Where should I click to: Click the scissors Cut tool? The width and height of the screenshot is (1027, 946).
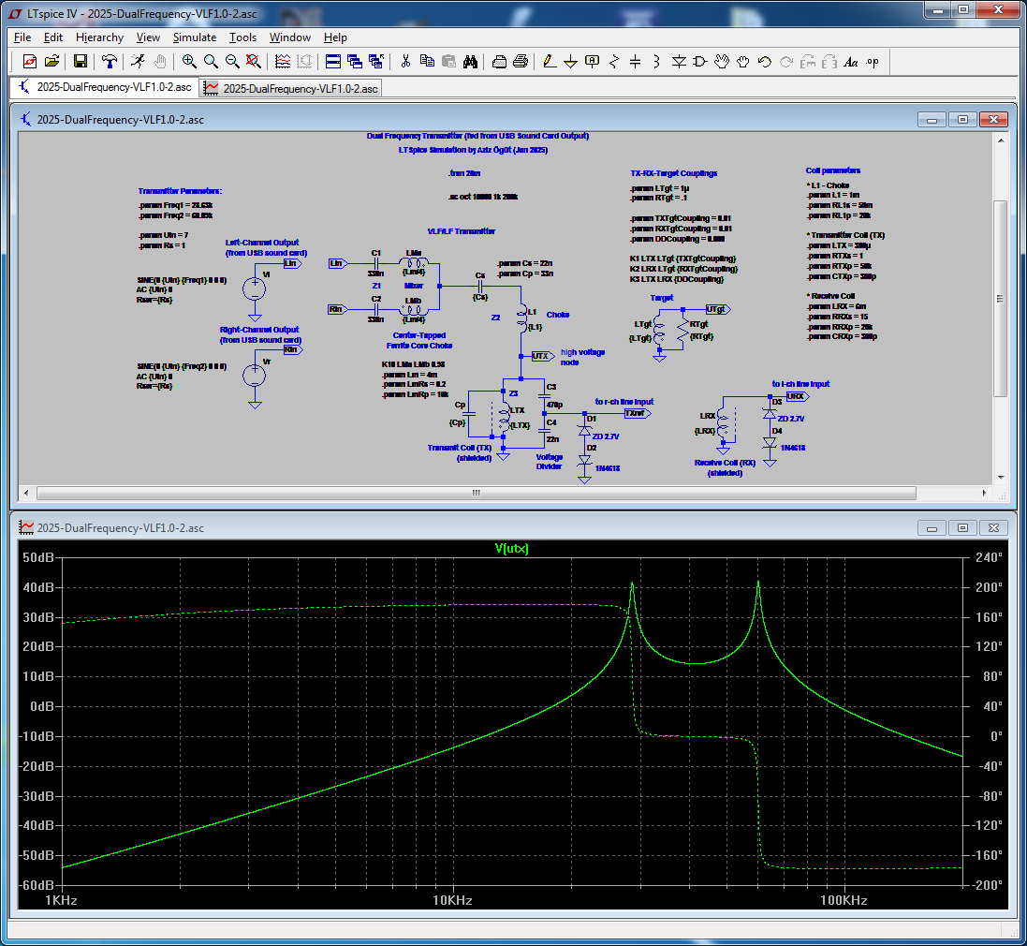click(405, 62)
